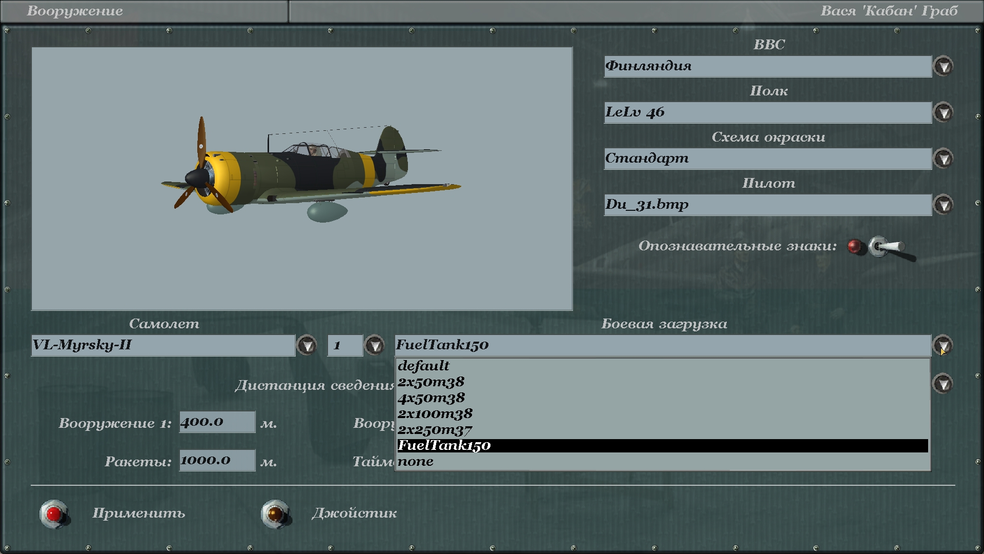
Task: Select the 4x50m38 bomb loadout
Action: tap(431, 398)
